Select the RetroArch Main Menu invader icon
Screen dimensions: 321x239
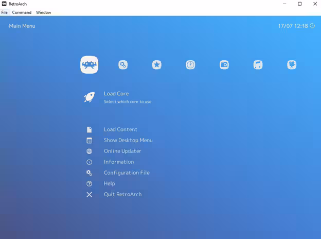(90, 65)
